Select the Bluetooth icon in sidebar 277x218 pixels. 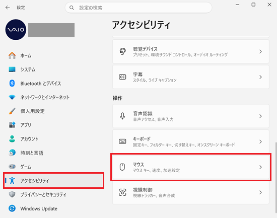(x=12, y=83)
